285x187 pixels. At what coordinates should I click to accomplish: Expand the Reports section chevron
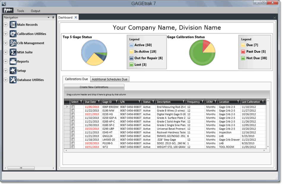[x=6, y=61]
